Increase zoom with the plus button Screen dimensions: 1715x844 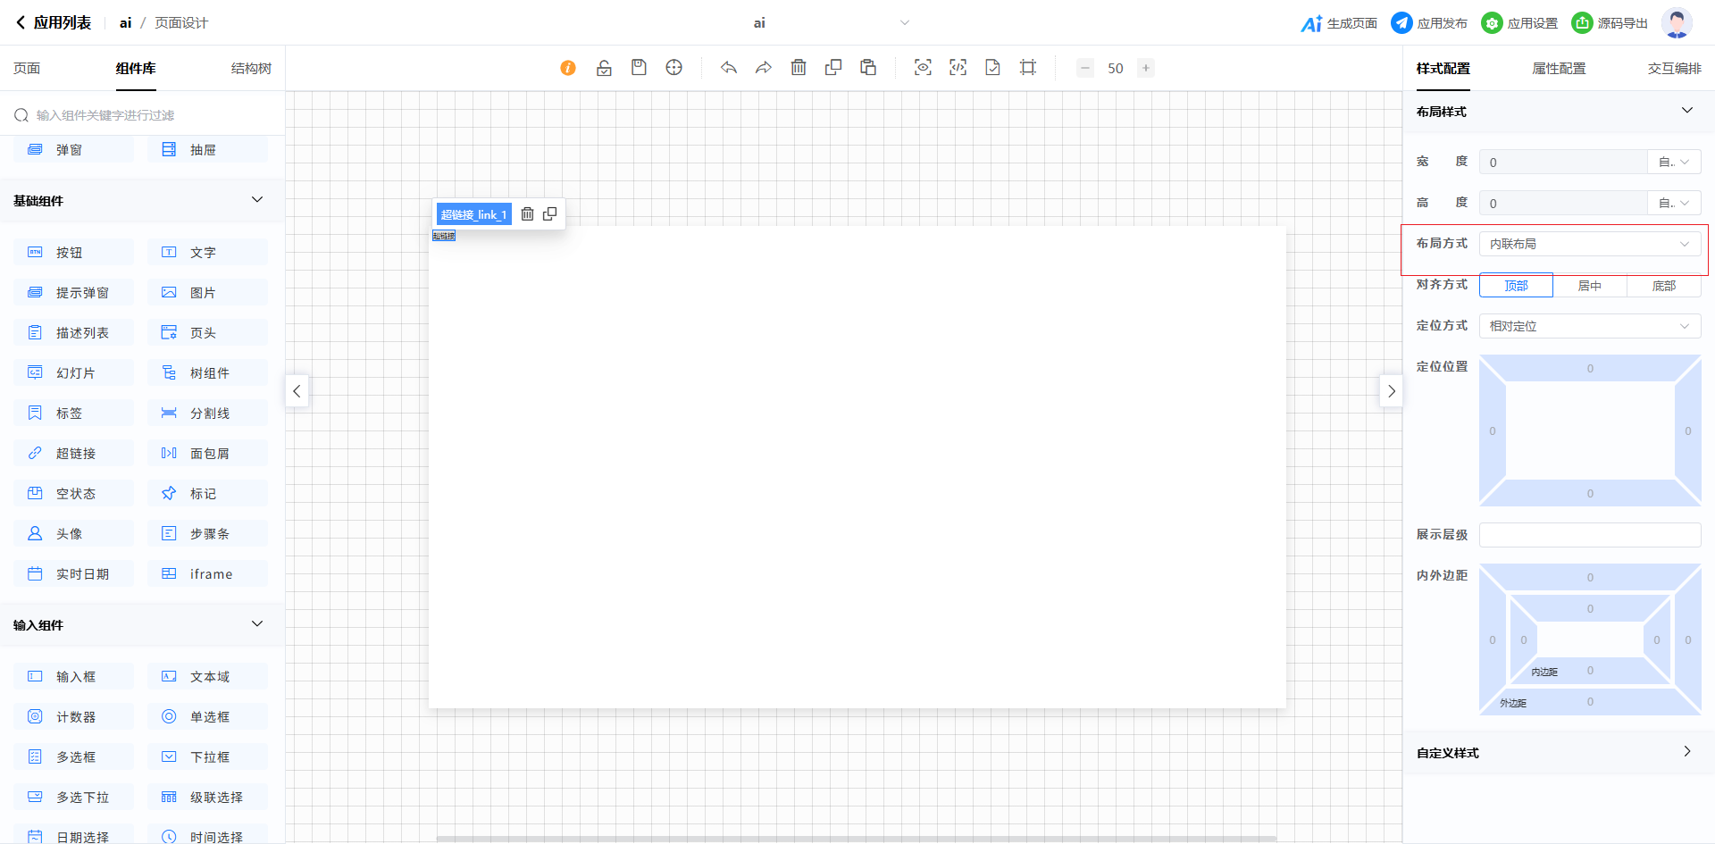(x=1145, y=68)
